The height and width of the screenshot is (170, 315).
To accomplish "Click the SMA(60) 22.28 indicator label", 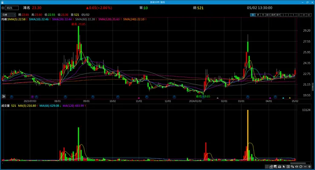I will 86,19.
